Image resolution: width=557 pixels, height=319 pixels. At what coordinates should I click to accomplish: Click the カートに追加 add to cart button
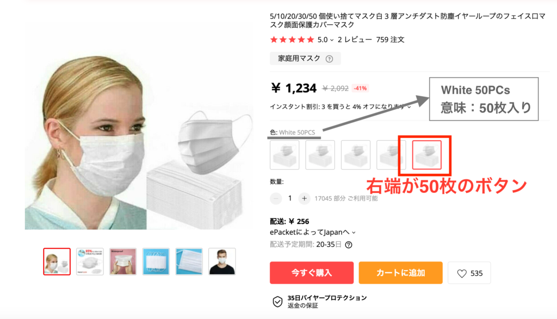[400, 273]
